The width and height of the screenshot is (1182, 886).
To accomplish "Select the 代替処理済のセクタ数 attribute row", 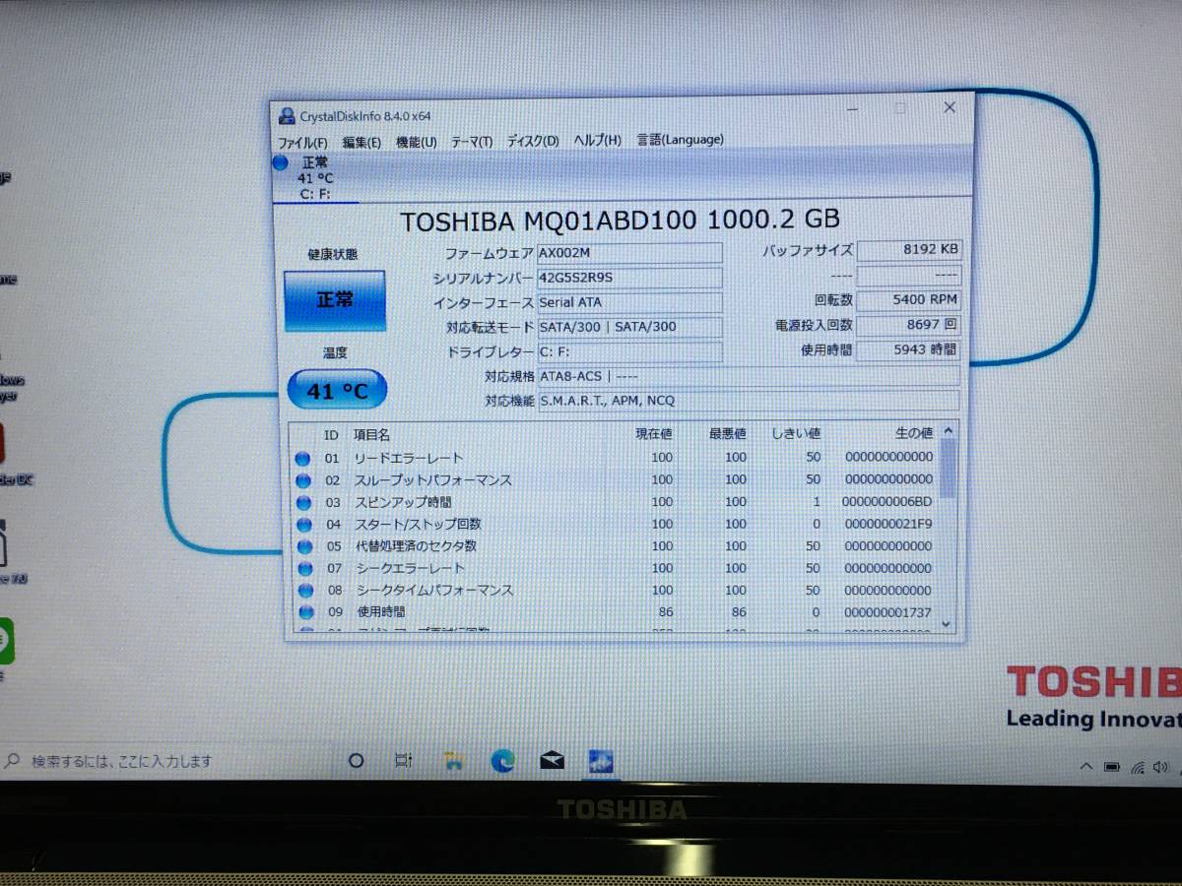I will tap(615, 546).
